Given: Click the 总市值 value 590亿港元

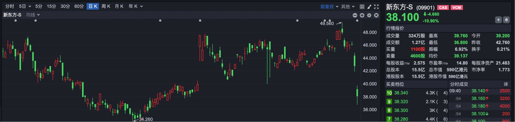Looking at the screenshot, I should tap(457, 70).
